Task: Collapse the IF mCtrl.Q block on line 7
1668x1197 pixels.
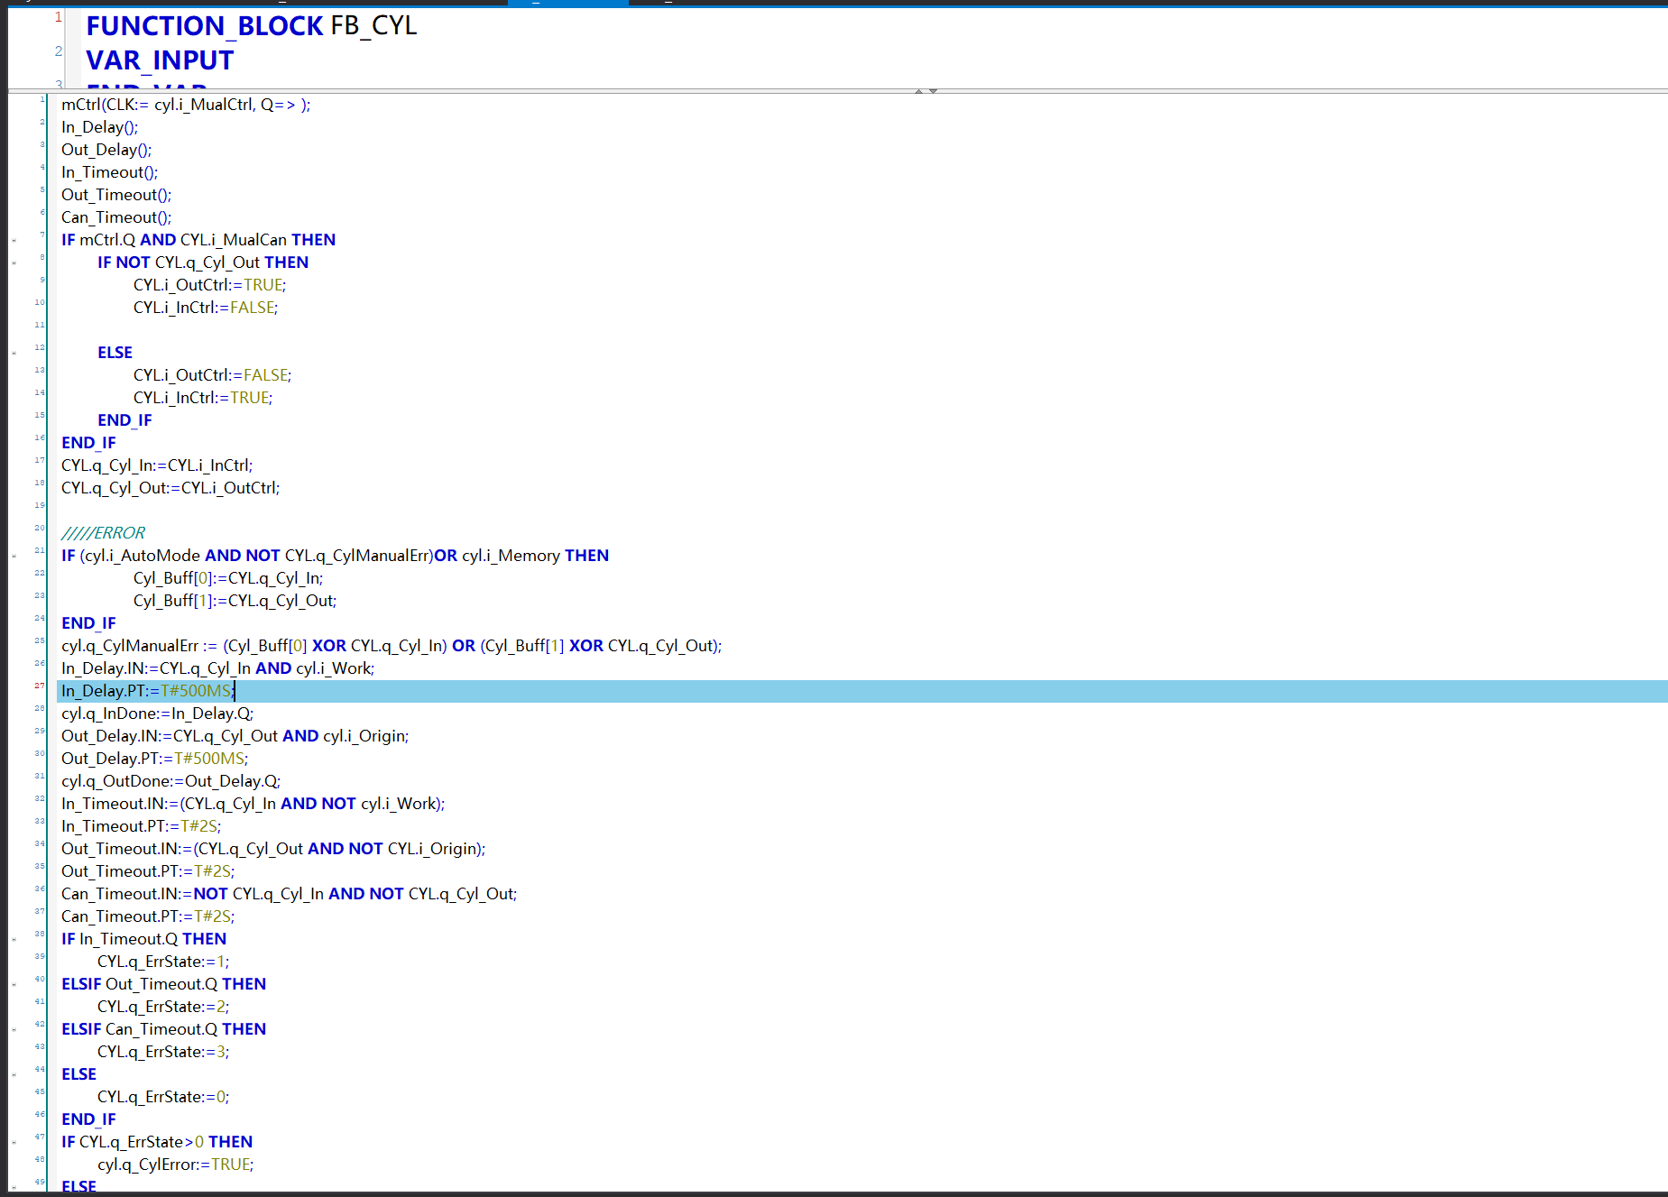Action: tap(14, 241)
